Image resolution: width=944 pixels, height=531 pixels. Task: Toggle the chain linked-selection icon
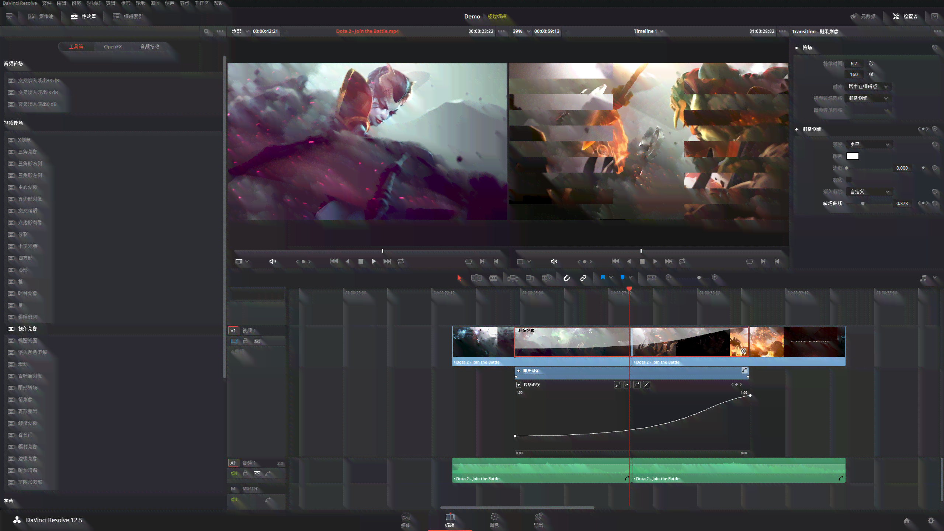(583, 278)
